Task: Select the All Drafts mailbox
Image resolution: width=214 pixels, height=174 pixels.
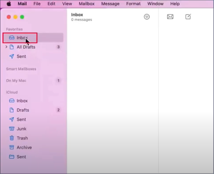Action: 33,47
